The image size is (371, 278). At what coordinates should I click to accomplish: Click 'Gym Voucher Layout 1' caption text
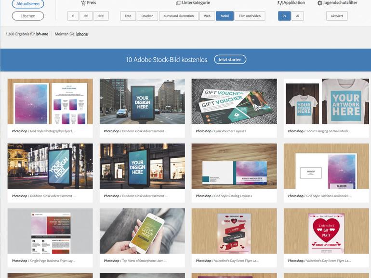click(230, 131)
